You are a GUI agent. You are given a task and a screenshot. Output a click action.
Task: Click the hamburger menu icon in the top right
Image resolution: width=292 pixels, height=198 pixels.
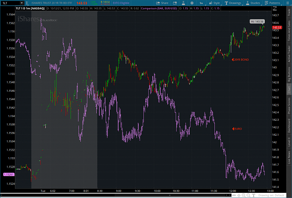tap(287, 3)
